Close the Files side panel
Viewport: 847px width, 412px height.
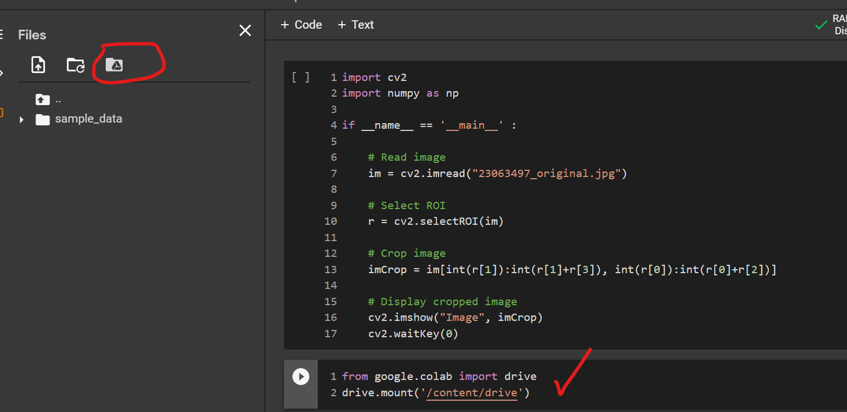pyautogui.click(x=245, y=30)
